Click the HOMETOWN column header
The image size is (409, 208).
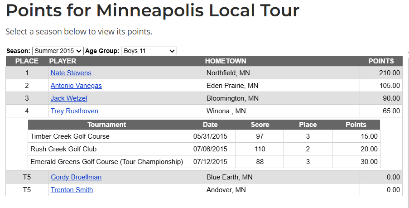pos(226,61)
